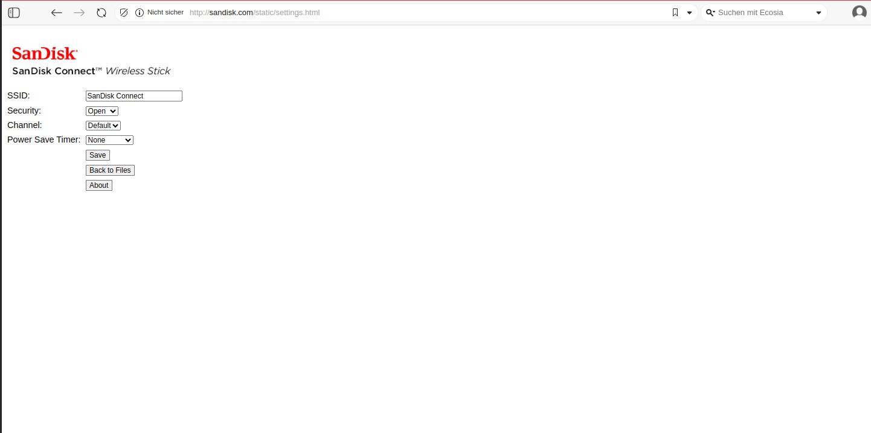Click the Security: label
The image size is (871, 433).
pyautogui.click(x=24, y=111)
